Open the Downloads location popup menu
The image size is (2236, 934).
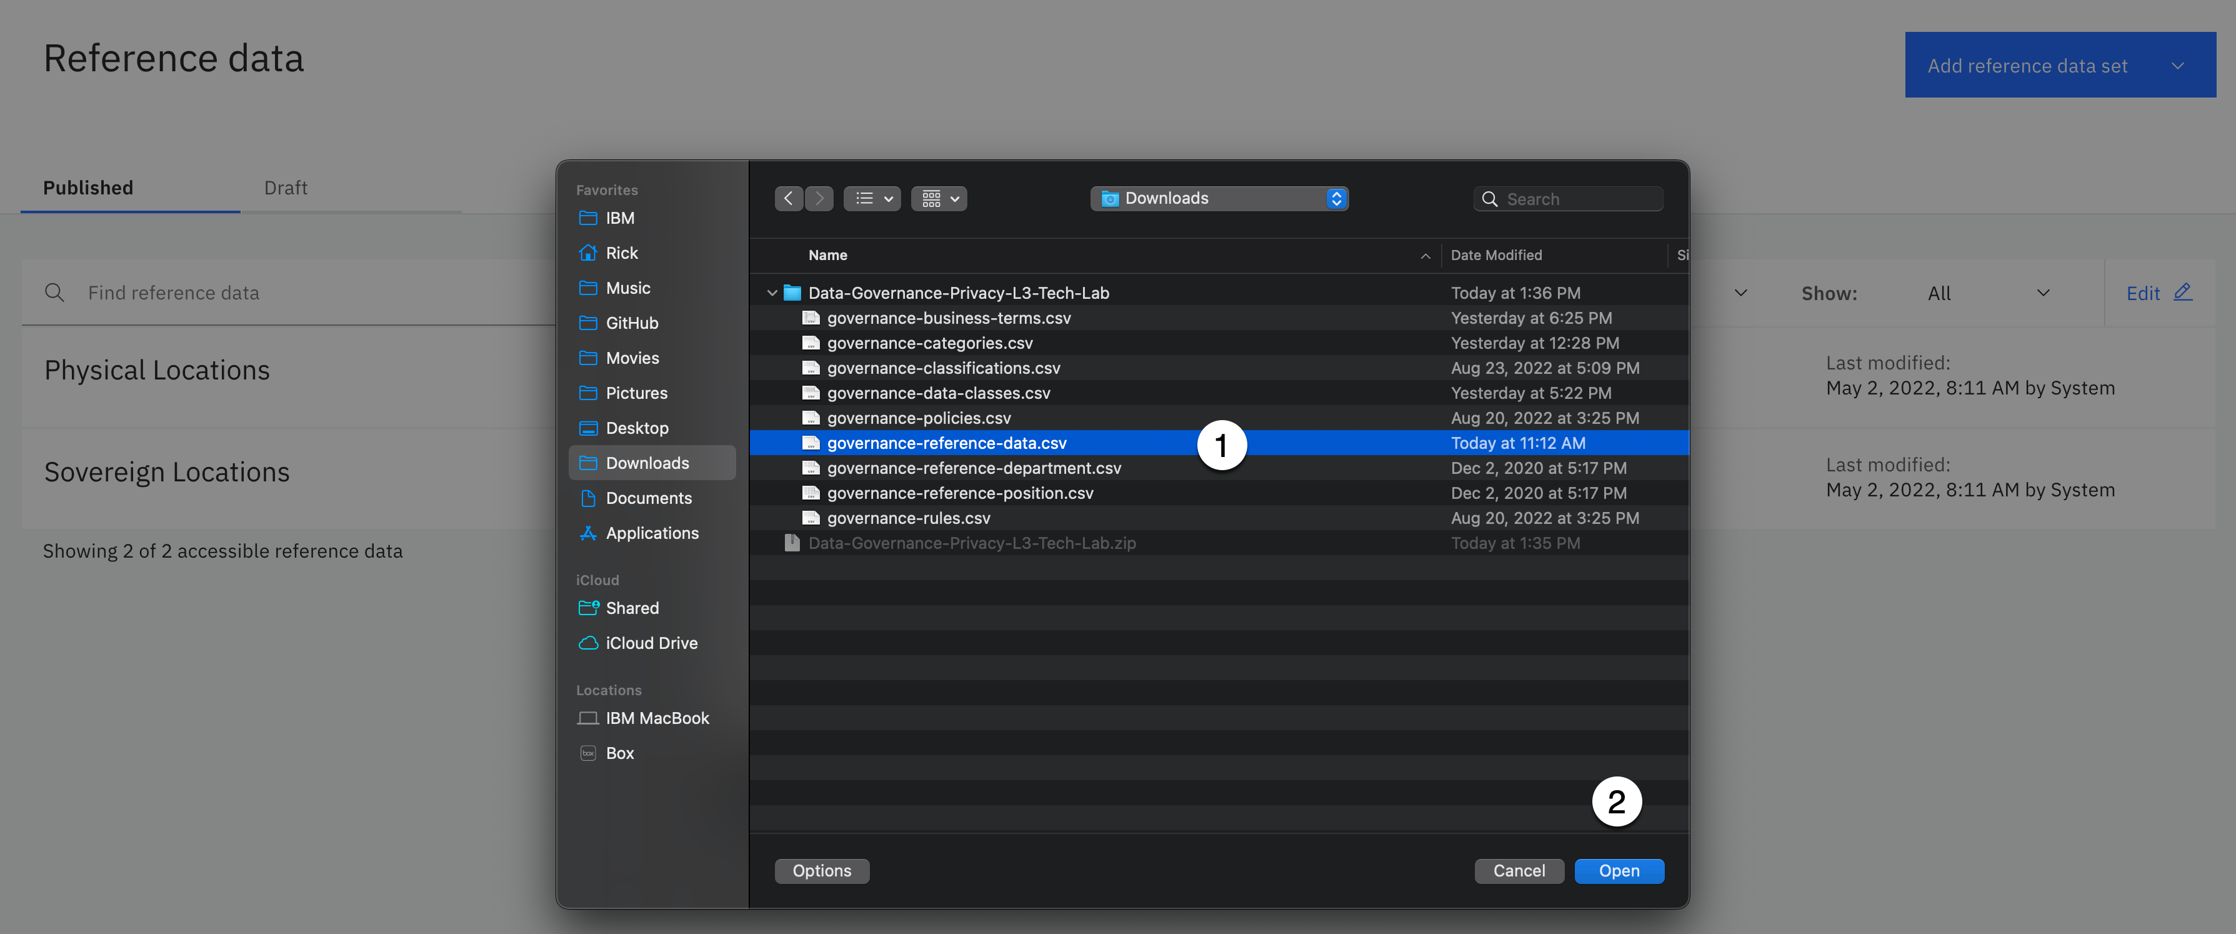[1219, 199]
